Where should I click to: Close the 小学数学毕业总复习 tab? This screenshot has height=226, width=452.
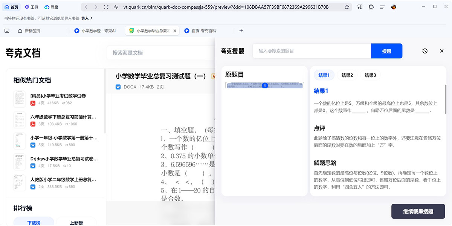[x=175, y=31]
